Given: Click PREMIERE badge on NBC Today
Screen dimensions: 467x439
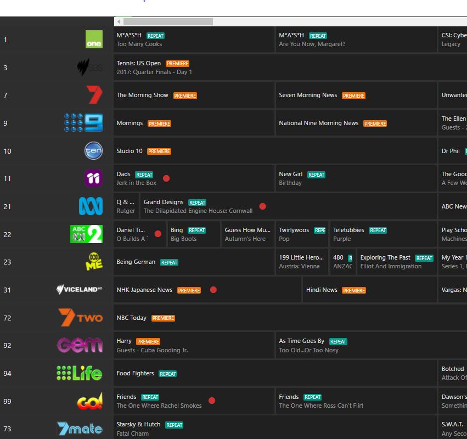Looking at the screenshot, I should point(163,318).
